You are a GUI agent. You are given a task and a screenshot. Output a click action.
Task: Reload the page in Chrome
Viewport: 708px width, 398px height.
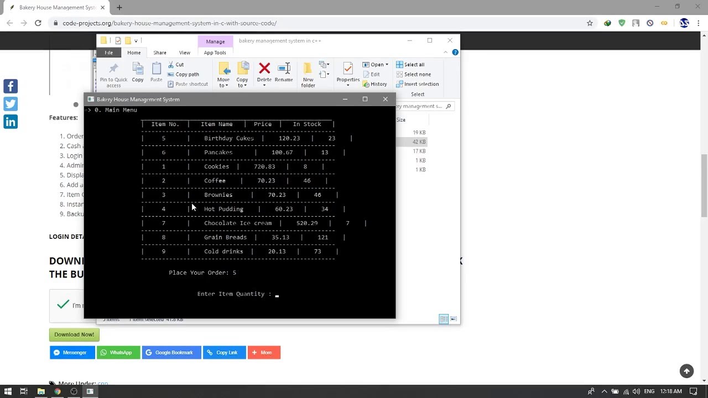[x=38, y=23]
